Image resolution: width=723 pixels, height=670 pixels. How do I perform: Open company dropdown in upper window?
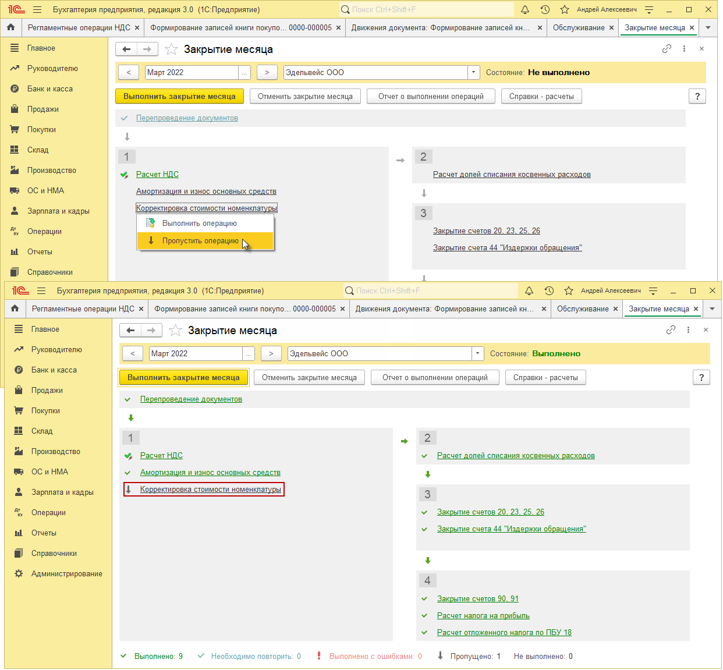point(473,72)
